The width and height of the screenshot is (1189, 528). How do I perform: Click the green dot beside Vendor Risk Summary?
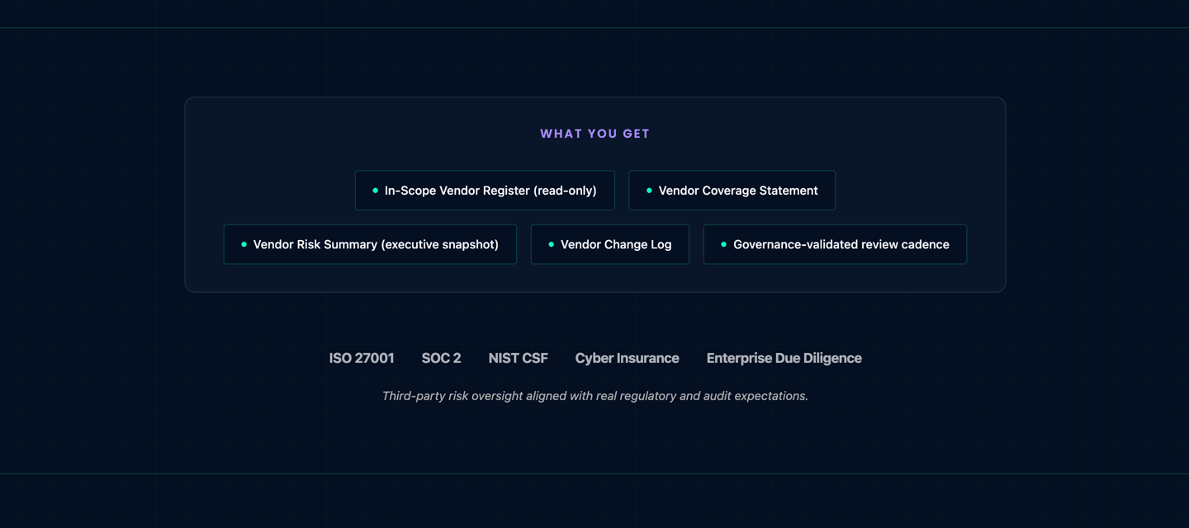244,244
